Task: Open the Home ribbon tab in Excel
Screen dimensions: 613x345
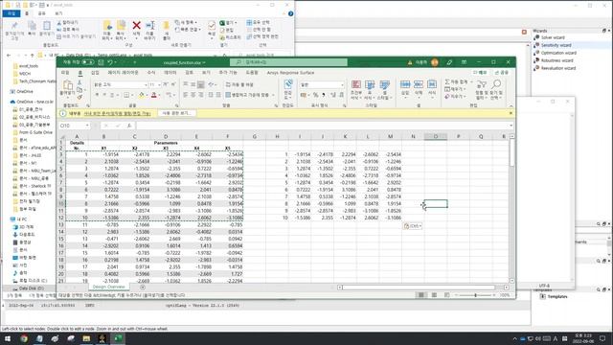Action: coord(80,73)
